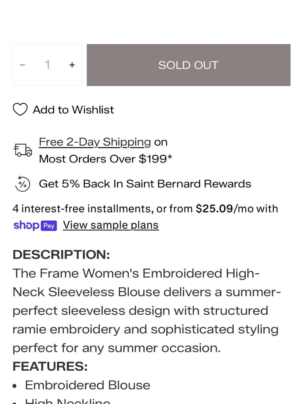Click Get 5% Back In Saint Bernard Rewards
The image size is (303, 404).
coord(145,184)
